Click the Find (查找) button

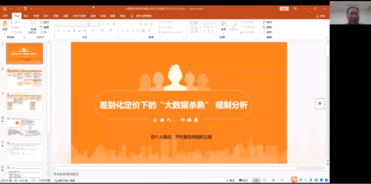click(x=267, y=22)
